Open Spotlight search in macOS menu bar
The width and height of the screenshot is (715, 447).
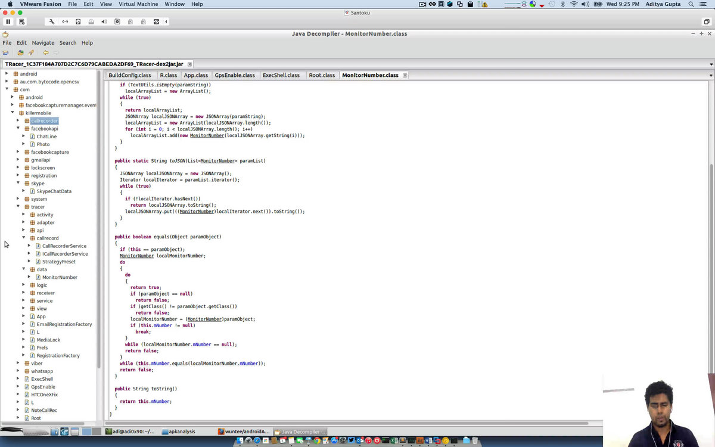click(691, 4)
